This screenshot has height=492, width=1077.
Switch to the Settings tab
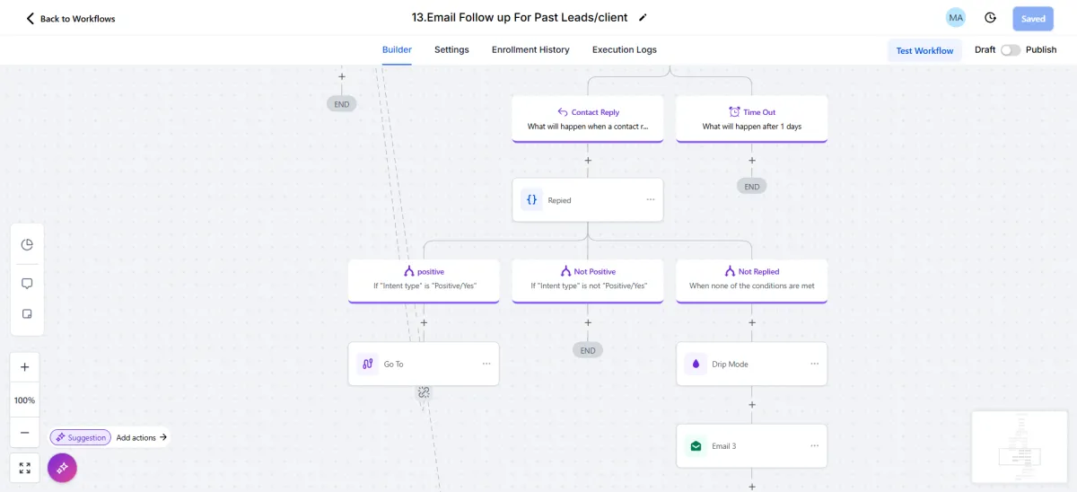tap(451, 50)
